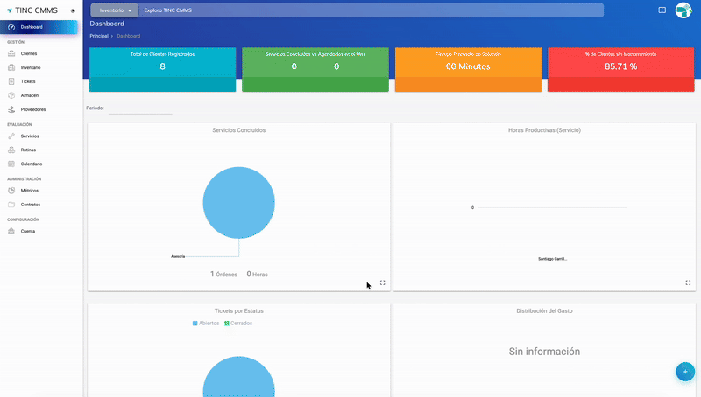Type in Explora TINC CMMS search field
This screenshot has height=397, width=701.
tap(368, 10)
